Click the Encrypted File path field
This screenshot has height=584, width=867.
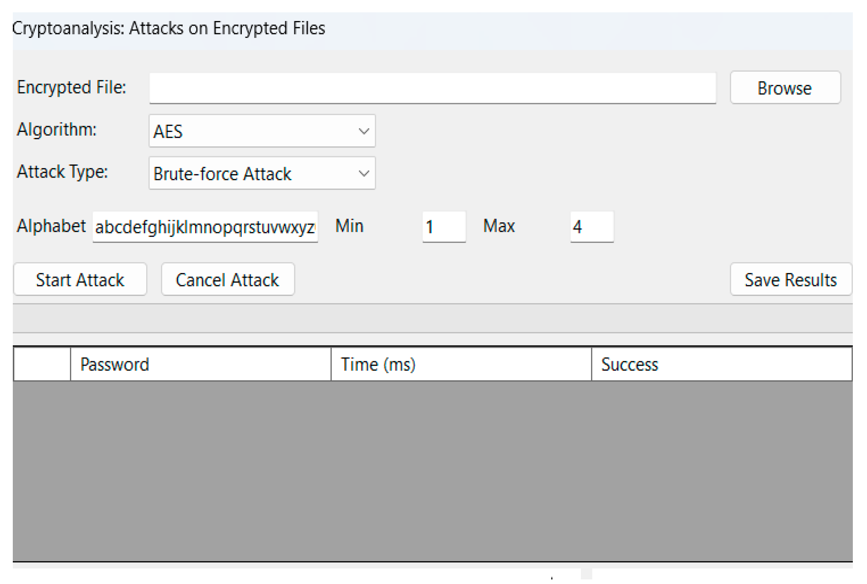432,88
